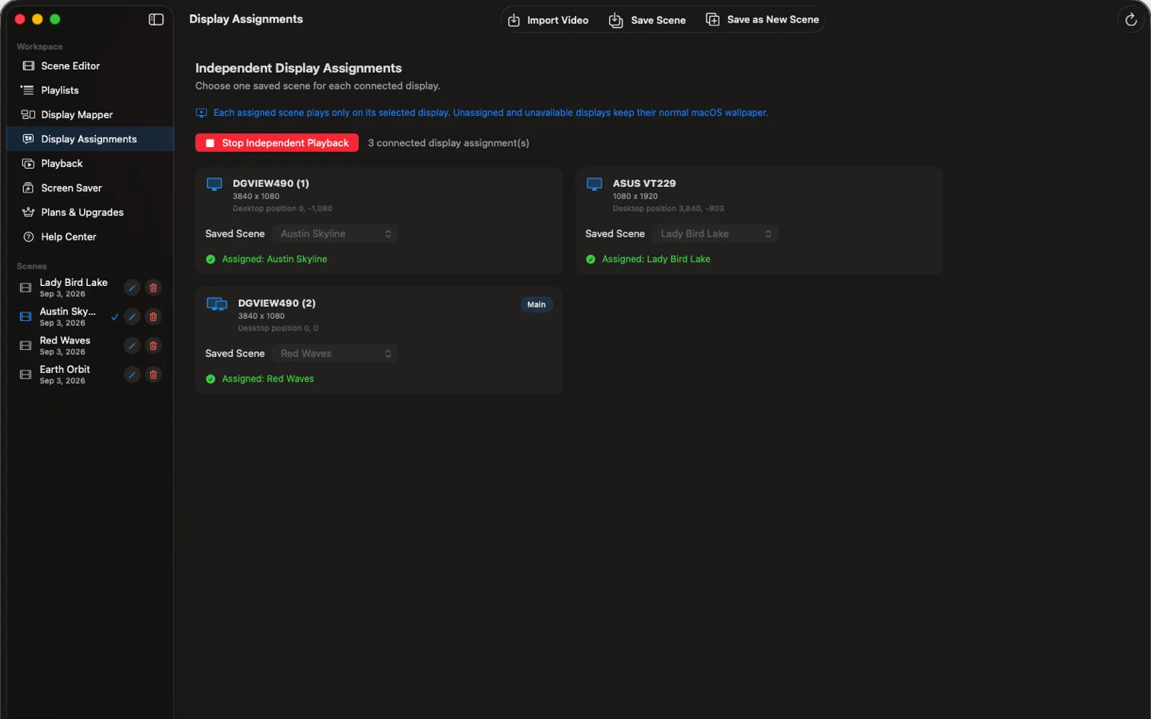The width and height of the screenshot is (1151, 719).
Task: Click the Main badge on DGVIEW490 (2)
Action: click(536, 304)
